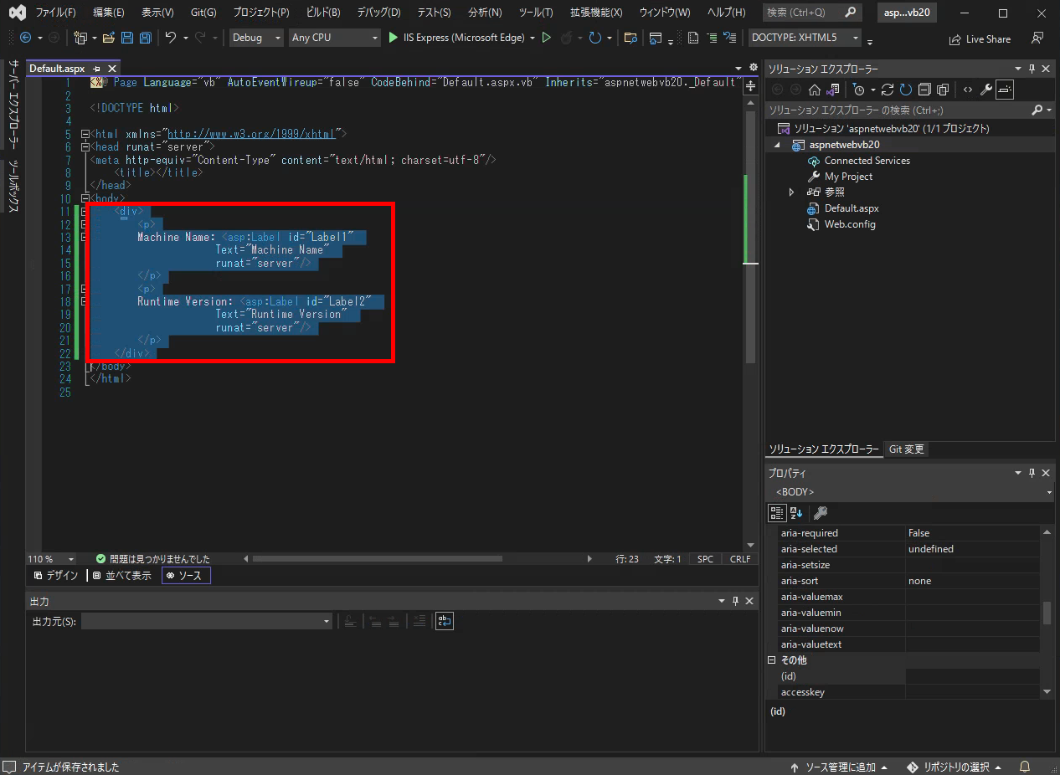
Task: Click the notification bell in the status bar
Action: [x=1023, y=767]
